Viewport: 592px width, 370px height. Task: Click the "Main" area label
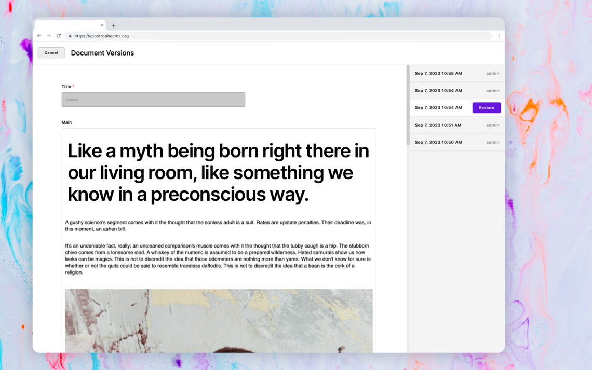pos(66,122)
